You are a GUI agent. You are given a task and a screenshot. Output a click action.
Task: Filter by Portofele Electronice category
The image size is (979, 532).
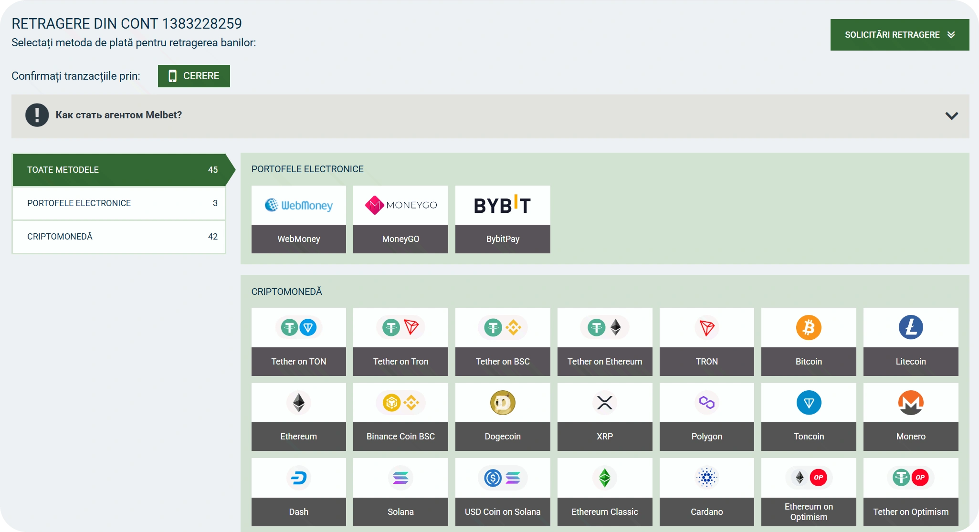click(x=119, y=203)
